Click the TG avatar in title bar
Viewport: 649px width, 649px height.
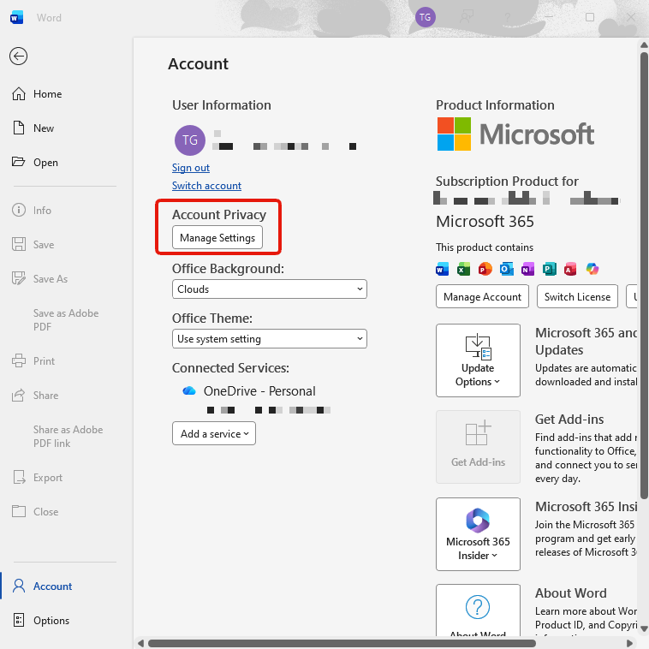pos(425,17)
